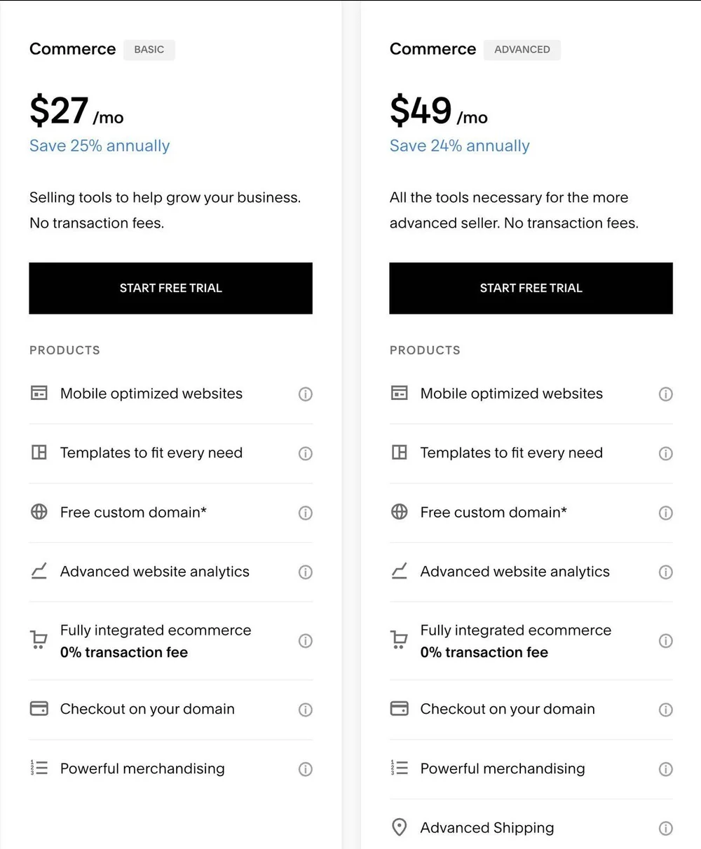Open info for Basic Templates to fit every need
The height and width of the screenshot is (849, 701).
tap(305, 453)
